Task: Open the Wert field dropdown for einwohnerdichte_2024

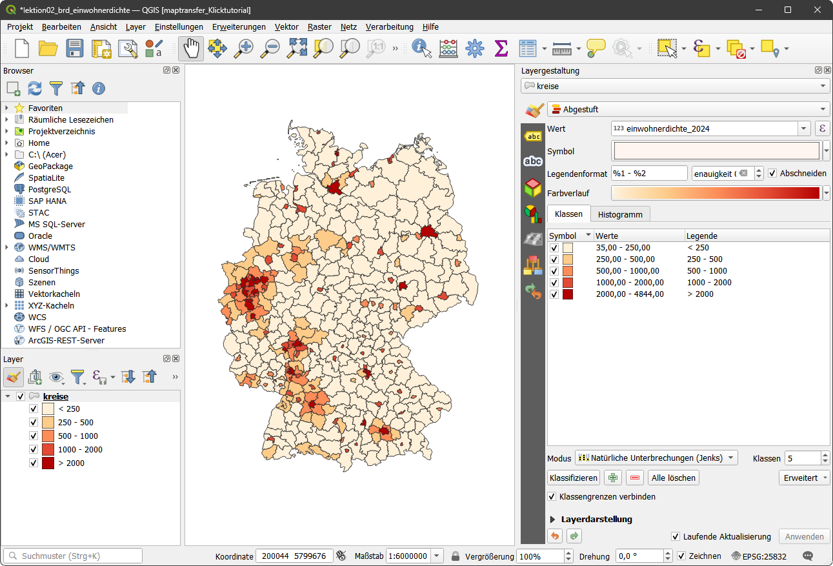Action: click(x=804, y=128)
